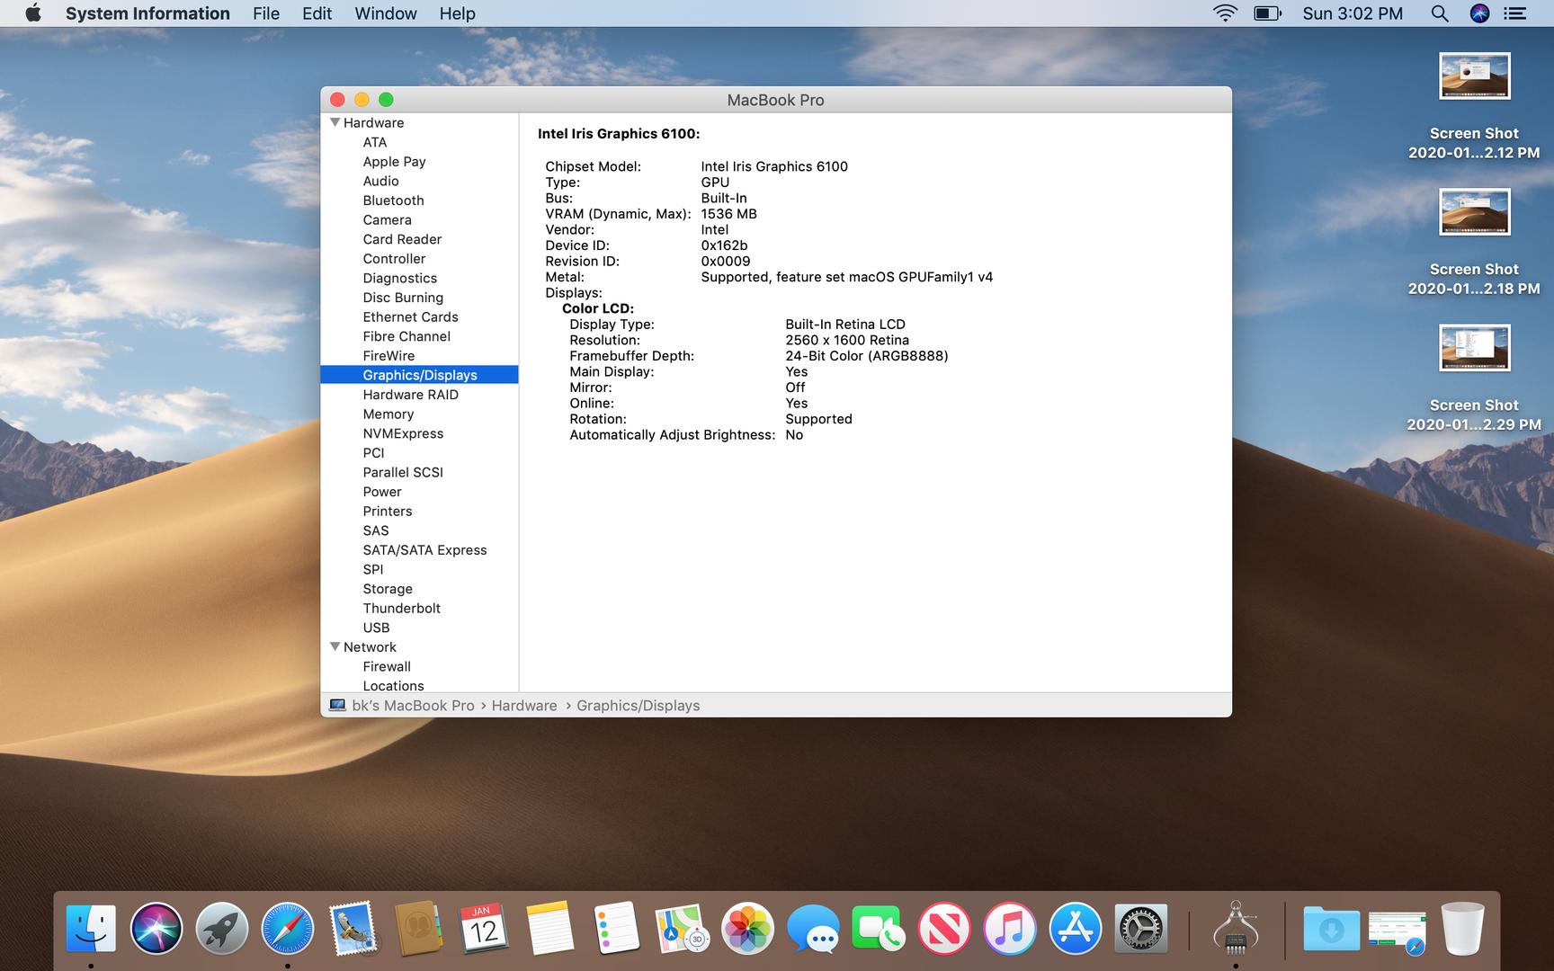Open the Mail stamp icon in Dock
1554x971 pixels.
(353, 929)
